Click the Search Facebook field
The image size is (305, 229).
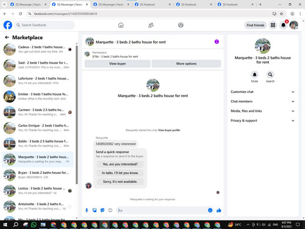[x=45, y=25]
